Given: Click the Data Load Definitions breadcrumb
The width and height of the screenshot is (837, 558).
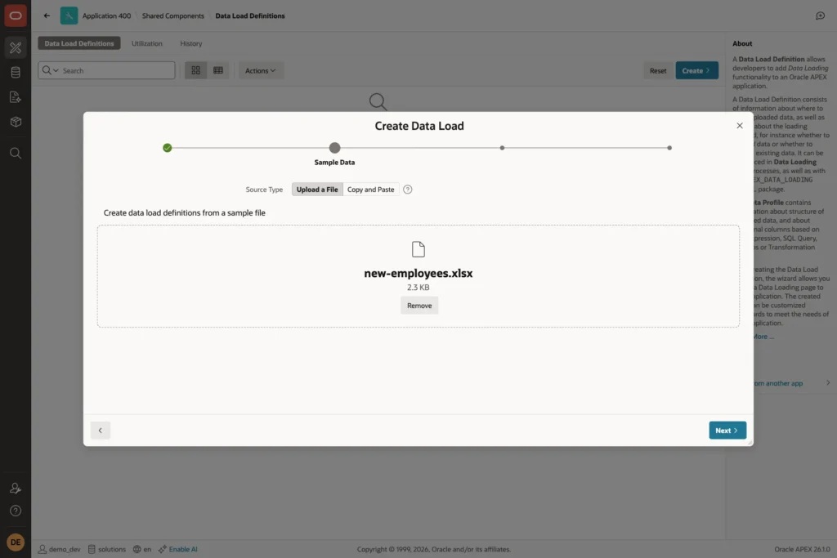Looking at the screenshot, I should [x=250, y=16].
